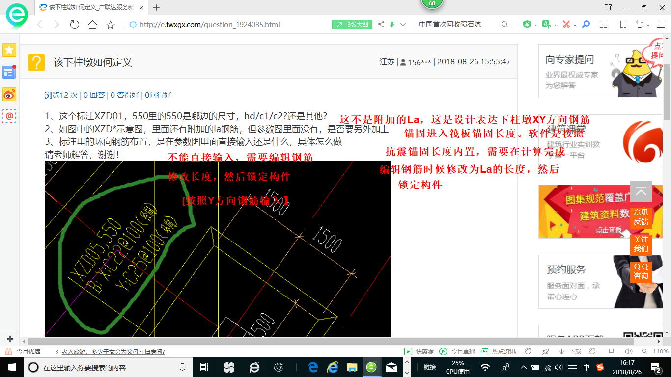Click the red scissors screenshot icon
The width and height of the screenshot is (671, 377).
pyautogui.click(x=566, y=25)
